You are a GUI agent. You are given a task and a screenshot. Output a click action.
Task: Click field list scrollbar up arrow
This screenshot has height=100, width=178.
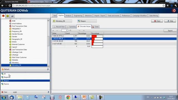coord(48,20)
